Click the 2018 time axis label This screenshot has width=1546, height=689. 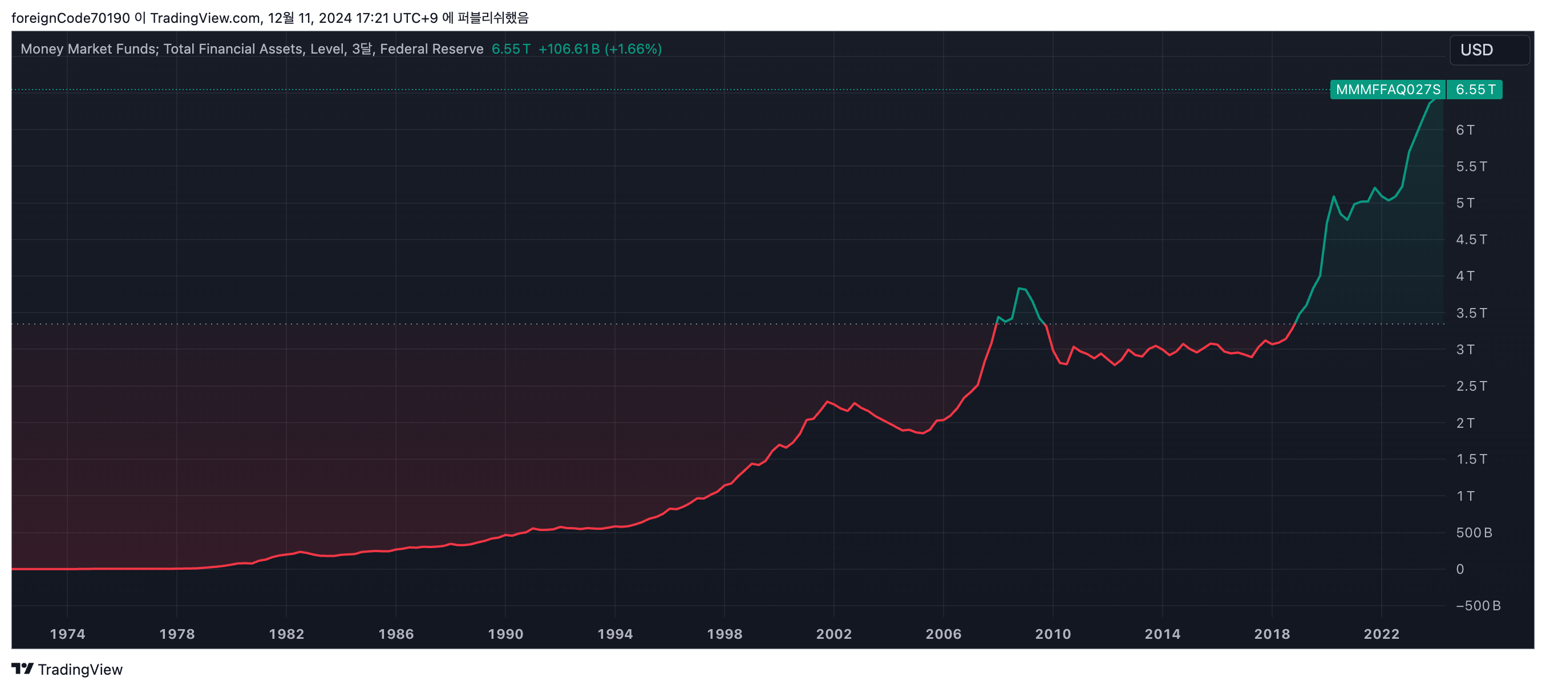tap(1272, 634)
